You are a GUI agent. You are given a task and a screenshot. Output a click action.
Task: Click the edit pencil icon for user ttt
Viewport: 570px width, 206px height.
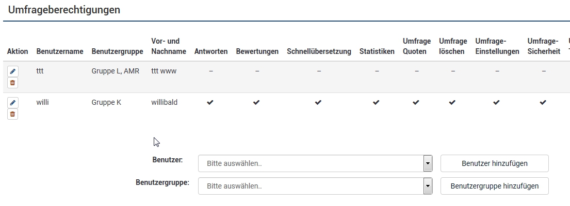pyautogui.click(x=13, y=71)
